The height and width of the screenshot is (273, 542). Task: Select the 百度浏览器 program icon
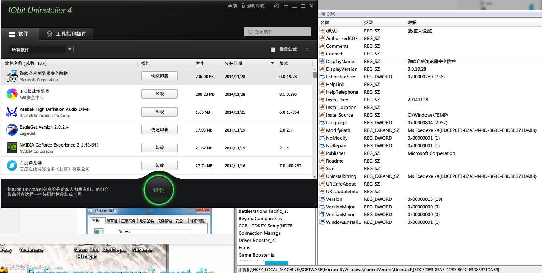pyautogui.click(x=12, y=165)
